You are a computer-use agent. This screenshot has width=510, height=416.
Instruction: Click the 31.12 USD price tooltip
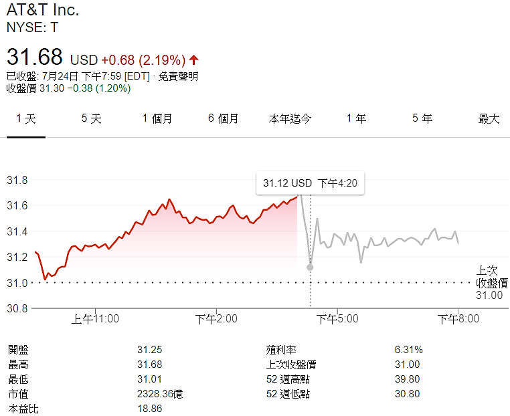310,183
